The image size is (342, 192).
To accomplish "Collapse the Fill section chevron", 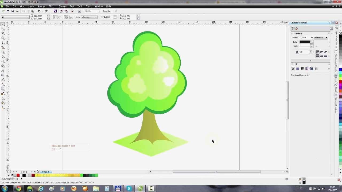I will click(292, 64).
